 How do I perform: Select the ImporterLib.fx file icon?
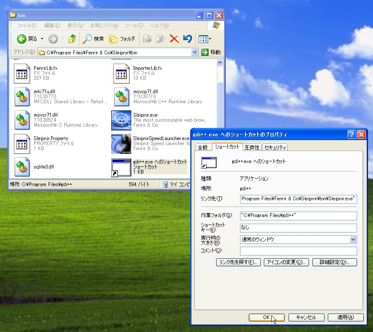pos(121,74)
